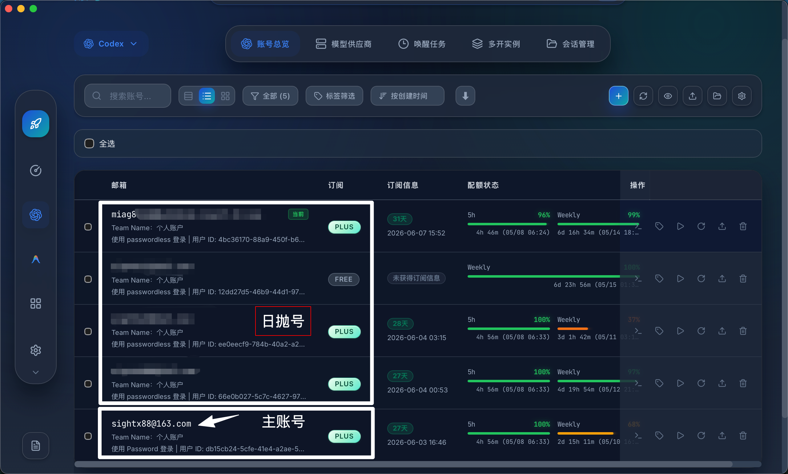
Task: Open the document log icon at sidebar bottom
Action: (x=35, y=446)
